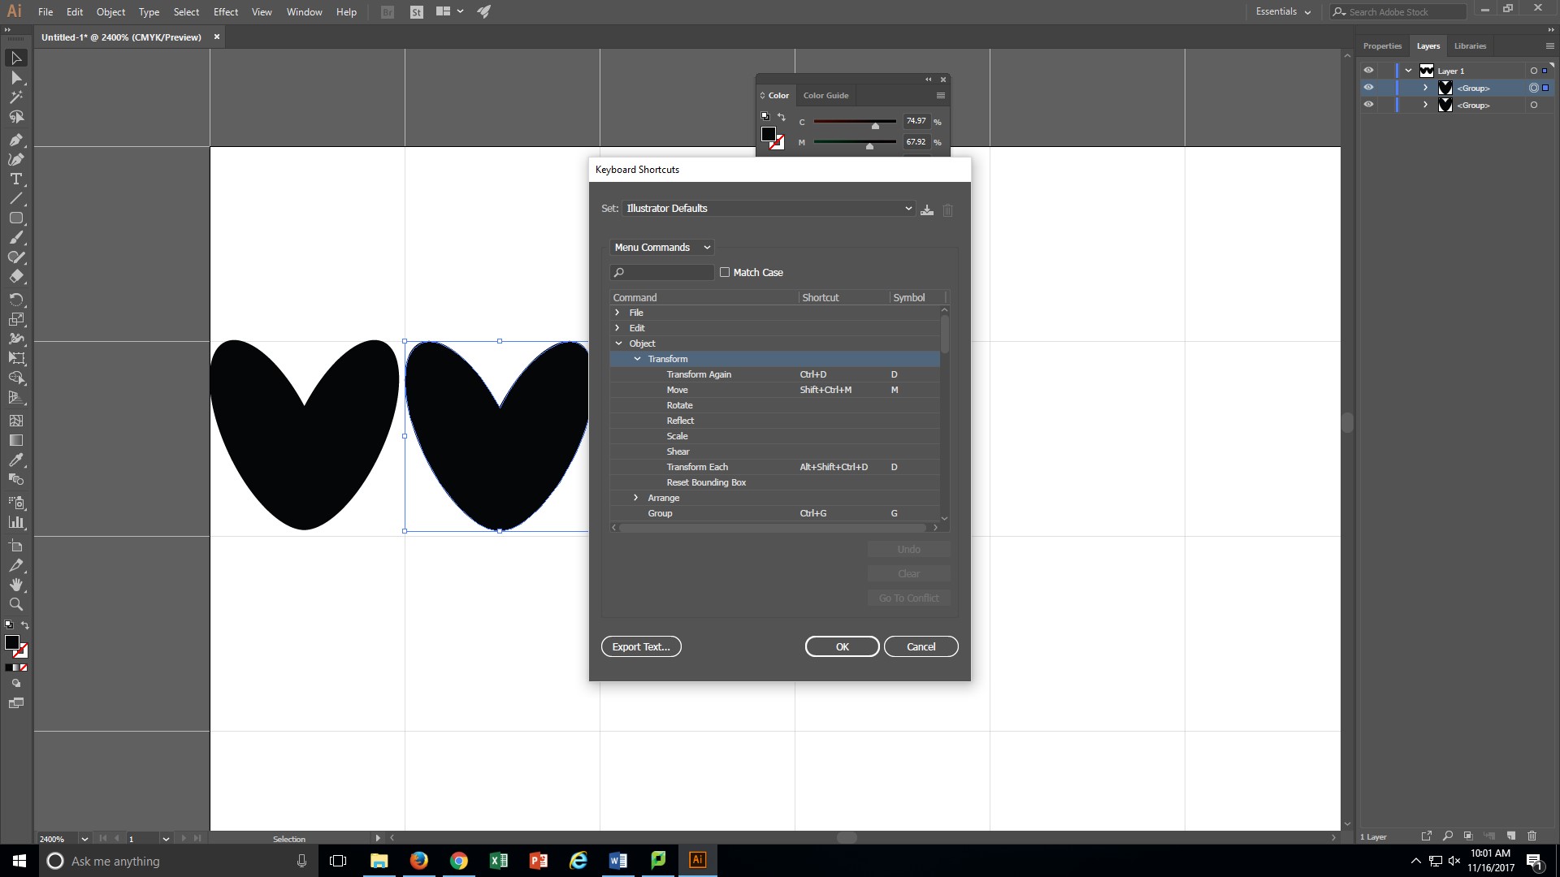The image size is (1560, 877).
Task: Expand the Object command tree item
Action: 619,343
